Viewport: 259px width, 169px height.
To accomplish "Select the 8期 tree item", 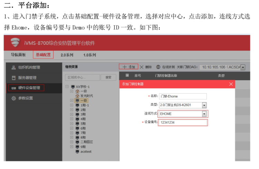I will pos(83,138).
